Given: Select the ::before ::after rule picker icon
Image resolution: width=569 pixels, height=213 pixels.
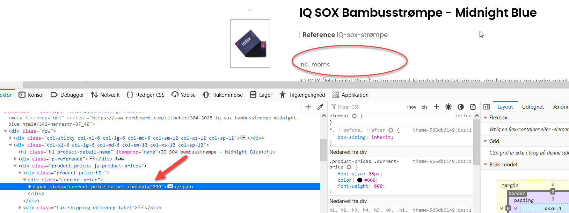Looking at the screenshot, I should pyautogui.click(x=391, y=130).
